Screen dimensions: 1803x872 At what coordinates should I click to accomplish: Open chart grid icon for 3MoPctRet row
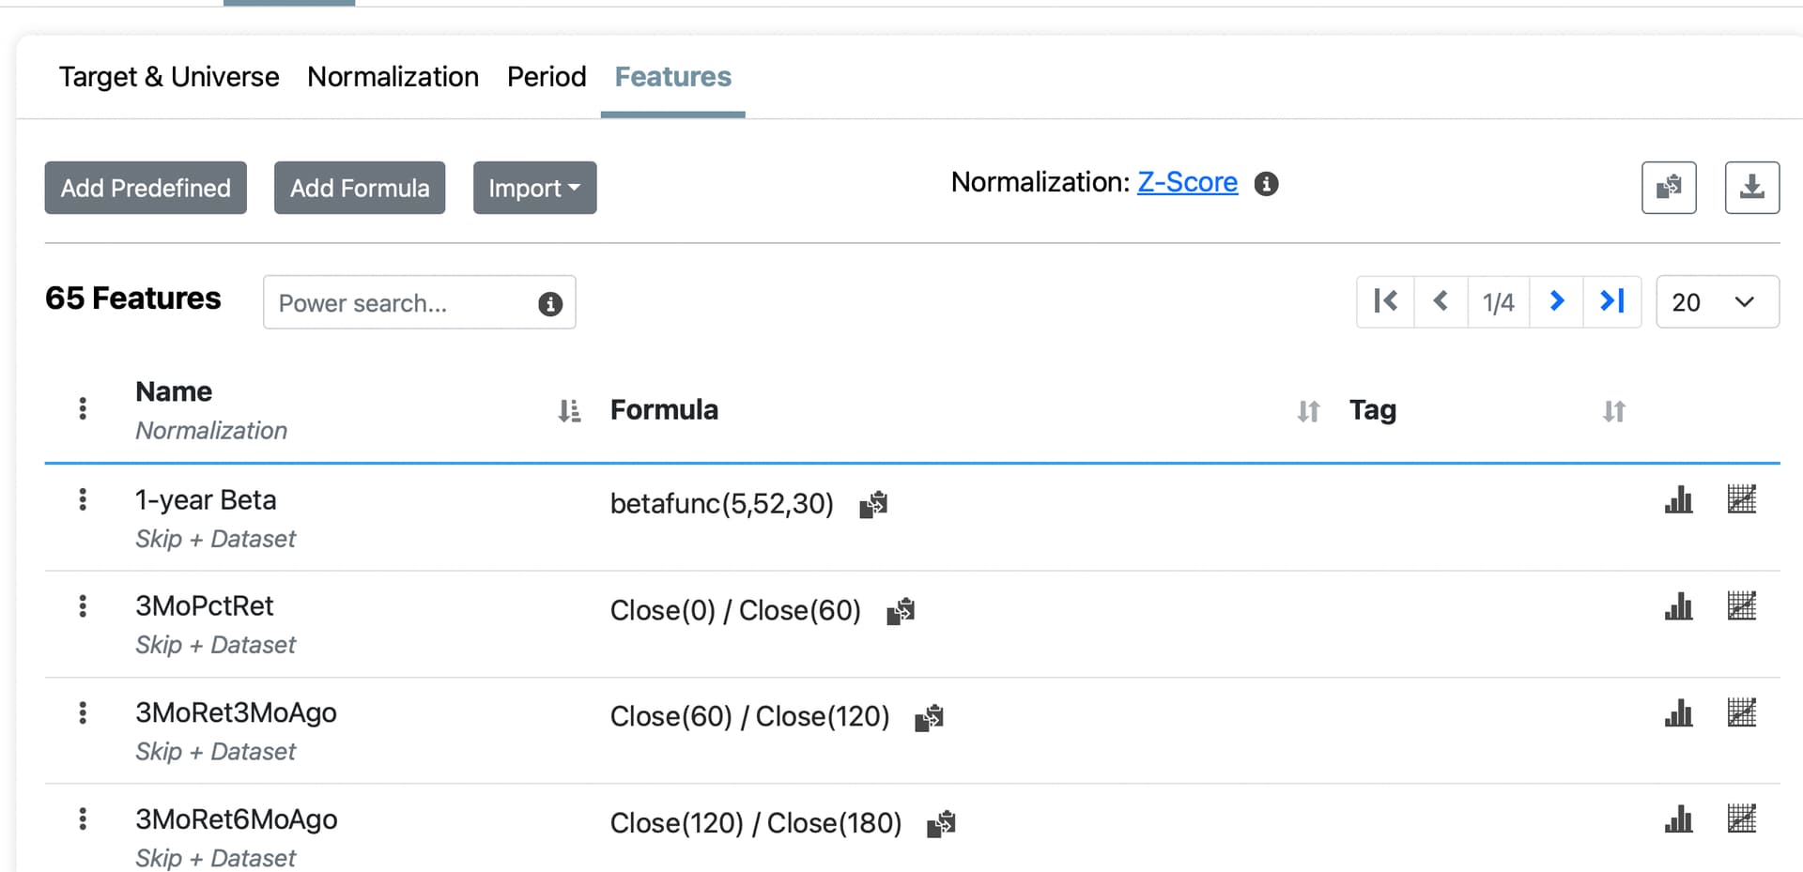coord(1741,606)
